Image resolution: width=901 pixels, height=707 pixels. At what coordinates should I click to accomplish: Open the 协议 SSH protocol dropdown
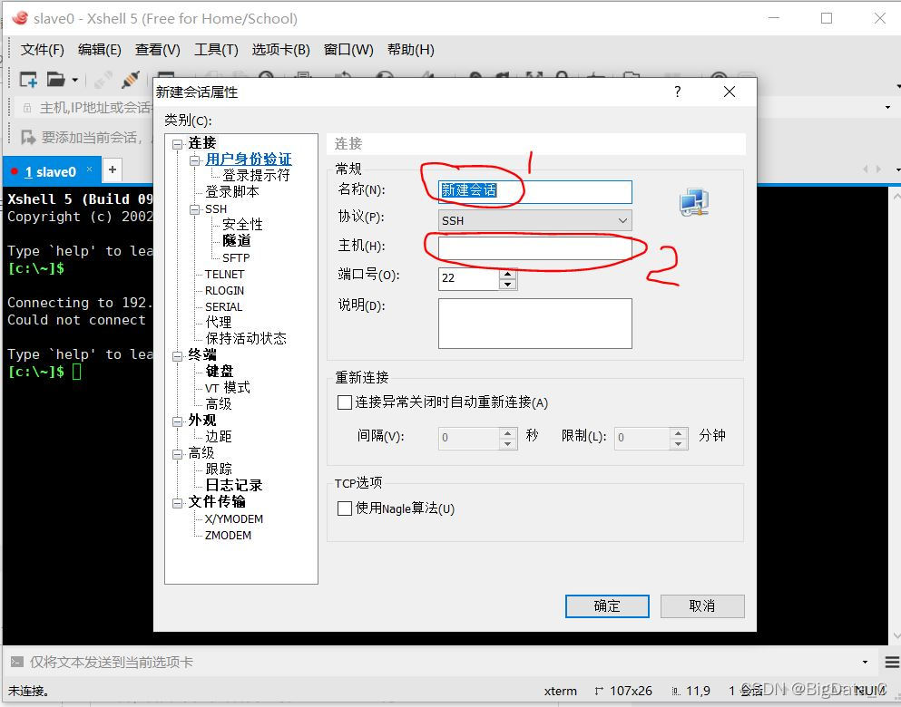click(x=535, y=220)
